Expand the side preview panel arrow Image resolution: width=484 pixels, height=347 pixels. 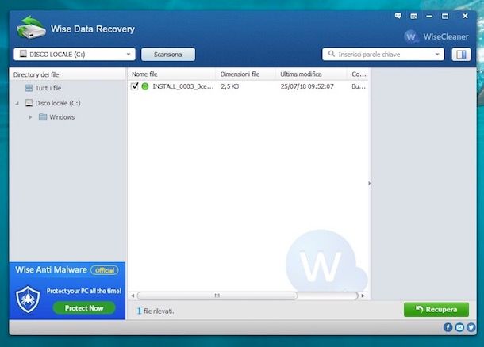pyautogui.click(x=370, y=183)
